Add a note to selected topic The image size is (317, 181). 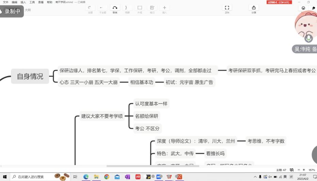click(152, 10)
